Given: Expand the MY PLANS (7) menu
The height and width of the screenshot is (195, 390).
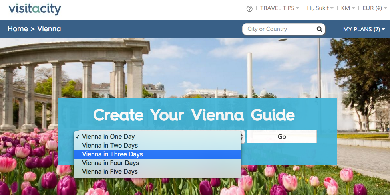Looking at the screenshot, I should [364, 29].
